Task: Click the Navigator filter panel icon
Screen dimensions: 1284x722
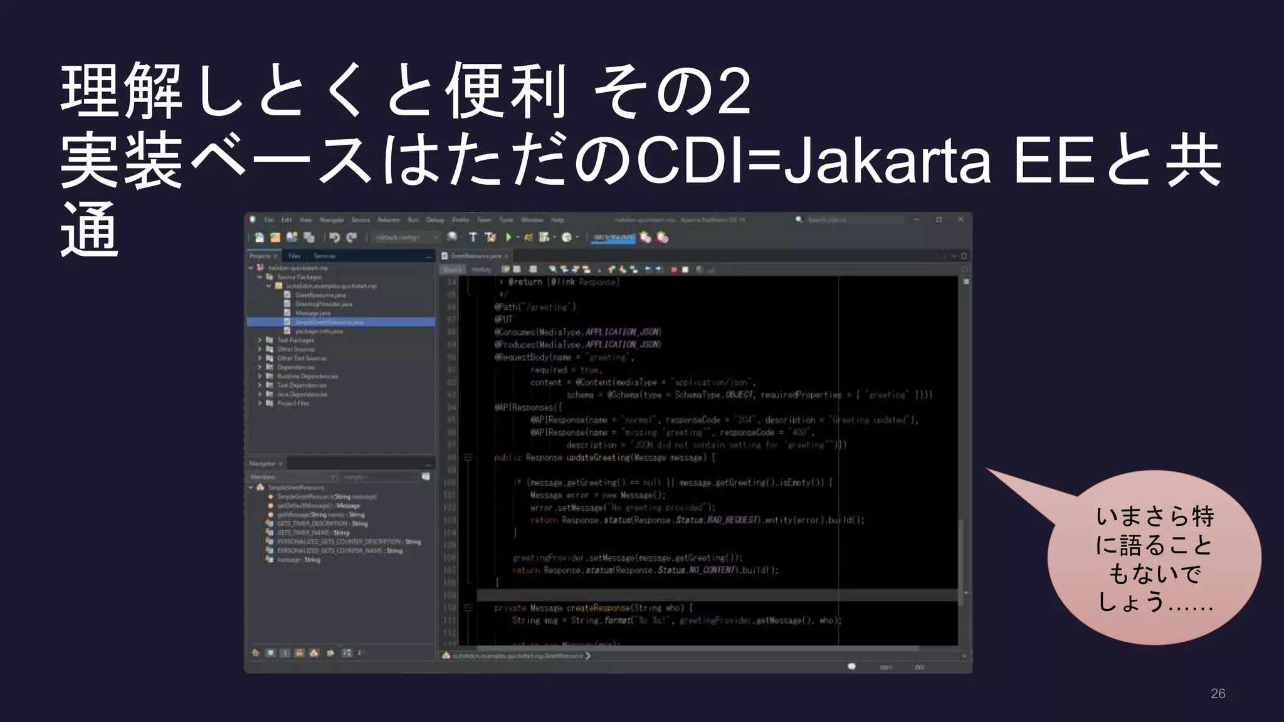Action: coord(426,477)
